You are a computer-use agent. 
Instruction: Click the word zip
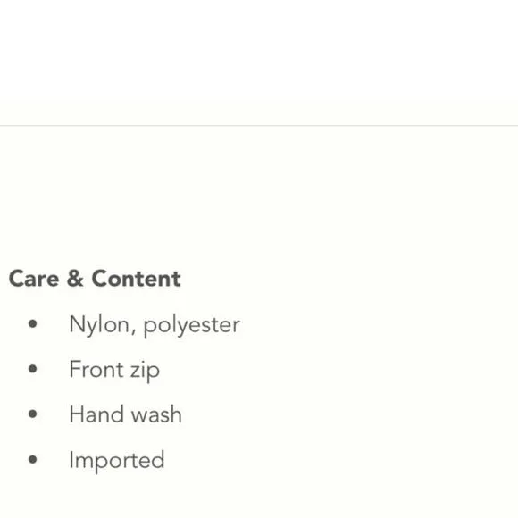145,372
